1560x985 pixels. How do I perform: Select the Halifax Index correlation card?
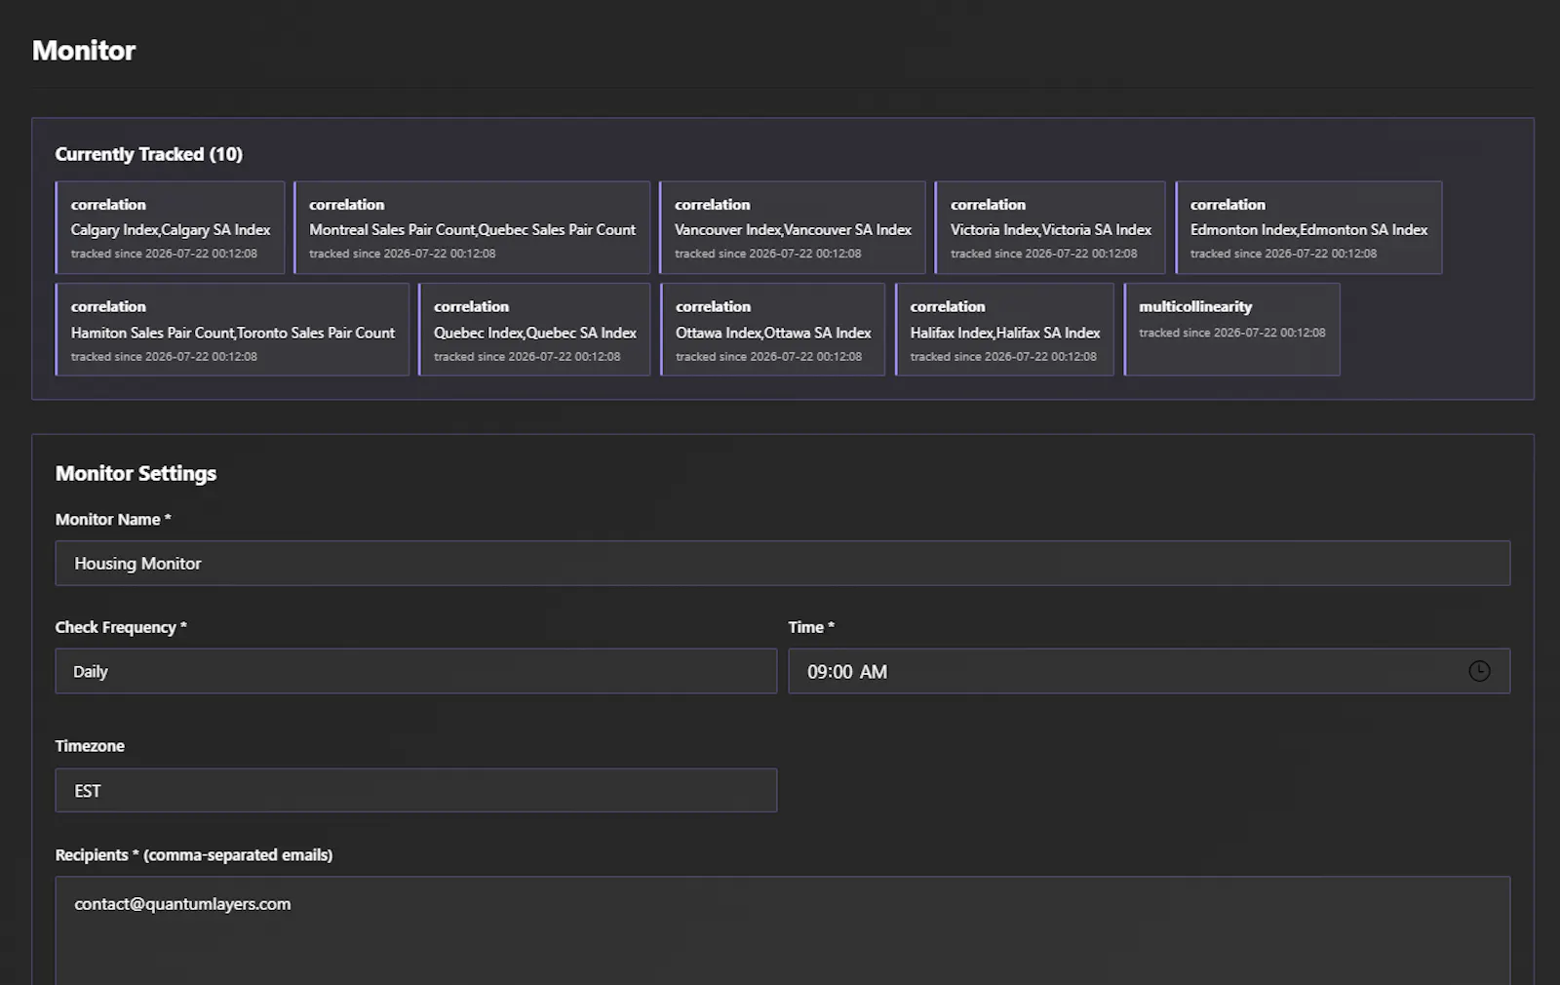(1004, 330)
